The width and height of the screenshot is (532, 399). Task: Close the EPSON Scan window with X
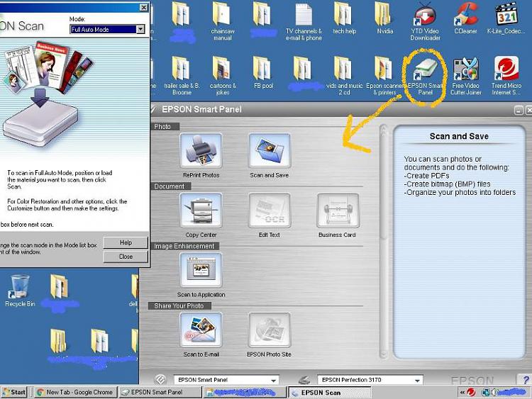pos(144,8)
